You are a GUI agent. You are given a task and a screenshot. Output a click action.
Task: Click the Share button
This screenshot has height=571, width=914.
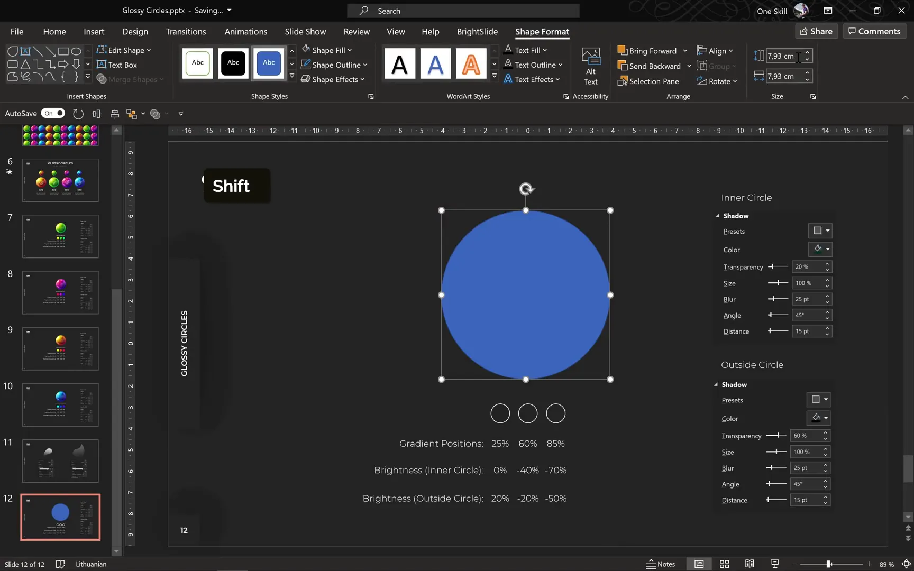[x=816, y=31]
